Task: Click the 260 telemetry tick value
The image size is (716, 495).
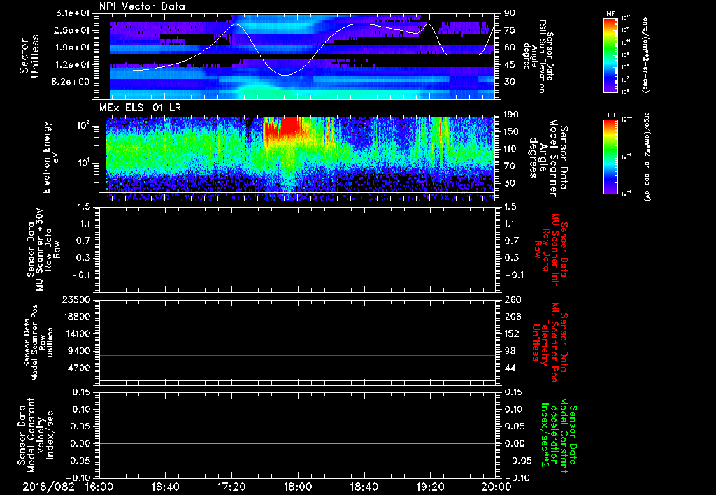Action: [513, 299]
